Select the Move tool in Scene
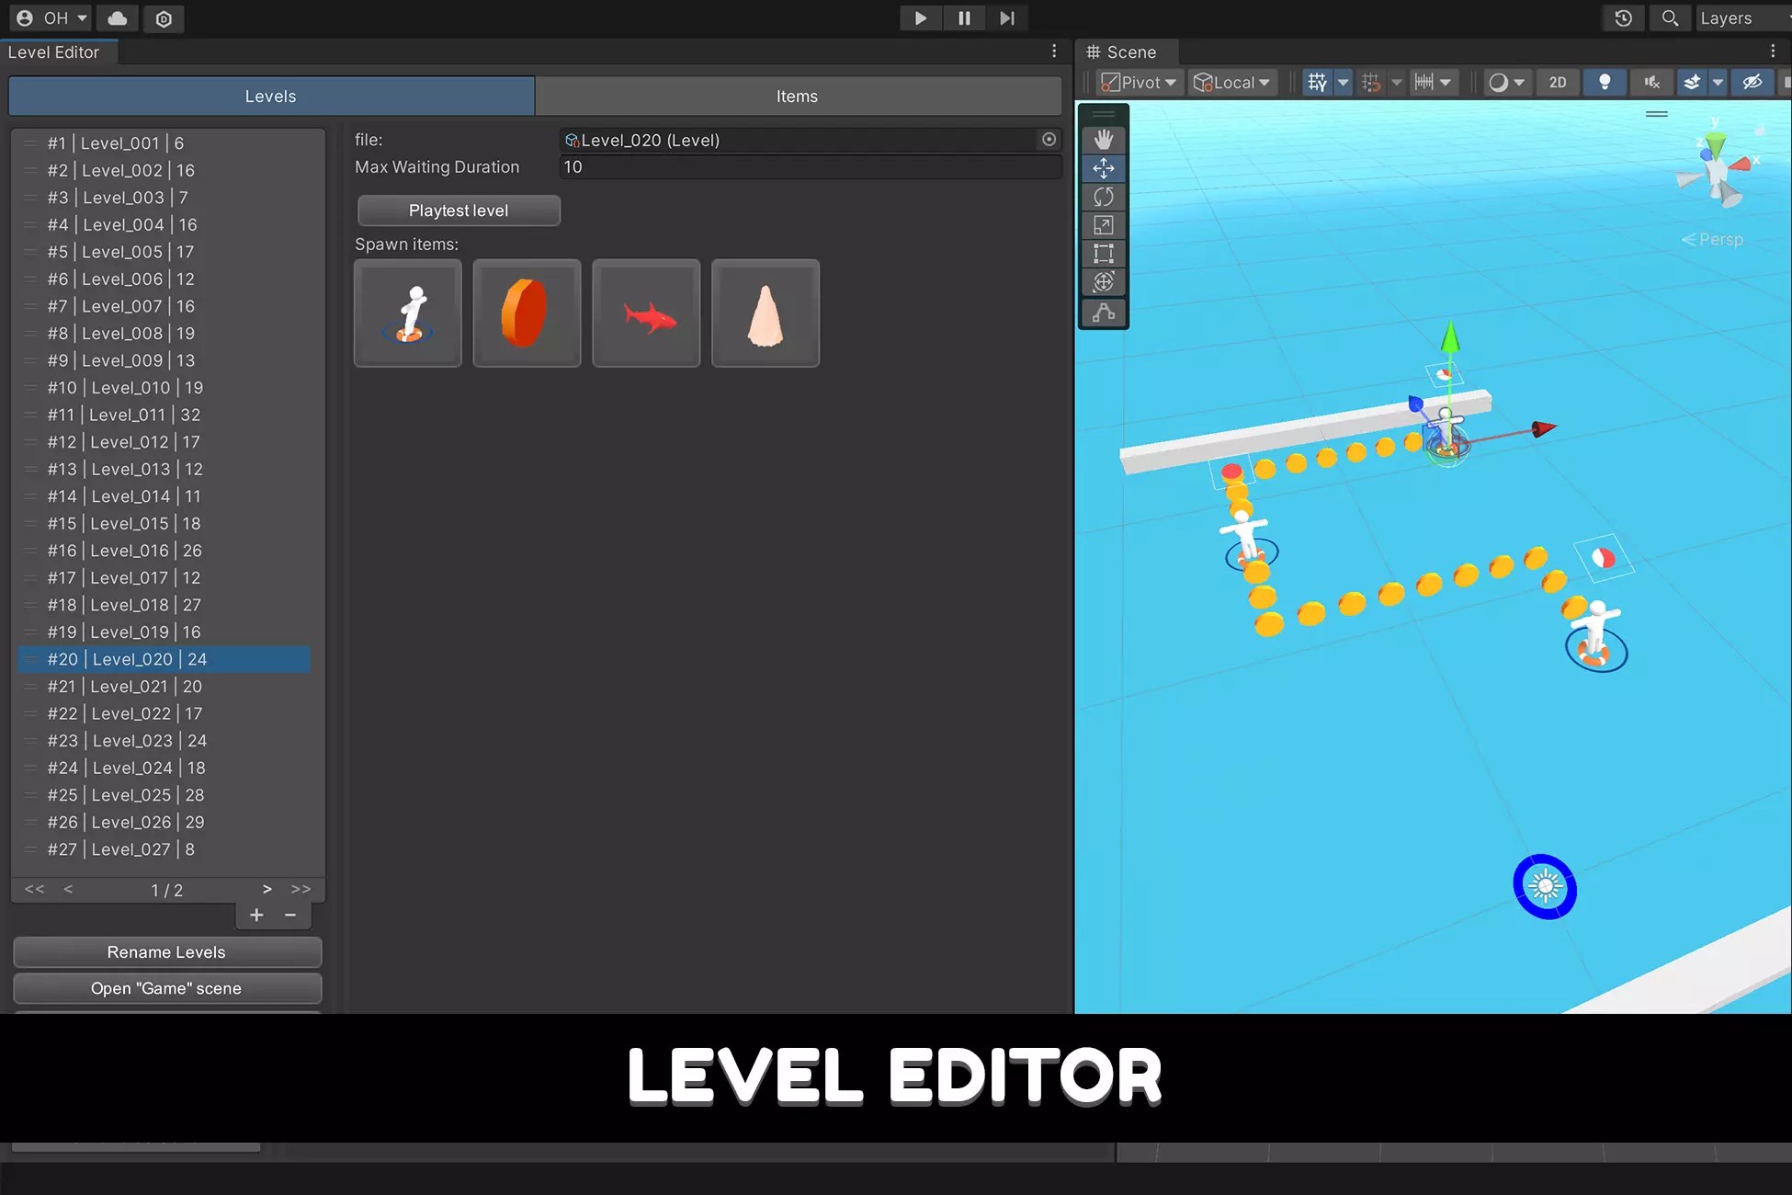The height and width of the screenshot is (1195, 1792). pyautogui.click(x=1103, y=168)
